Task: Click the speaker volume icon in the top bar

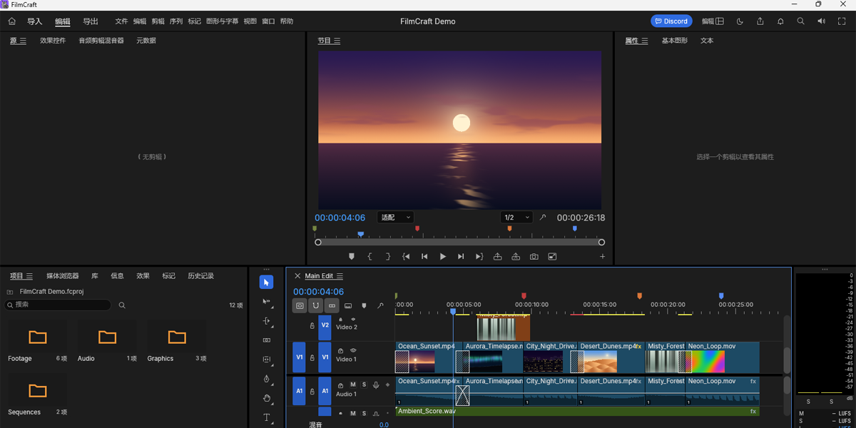Action: tap(821, 21)
